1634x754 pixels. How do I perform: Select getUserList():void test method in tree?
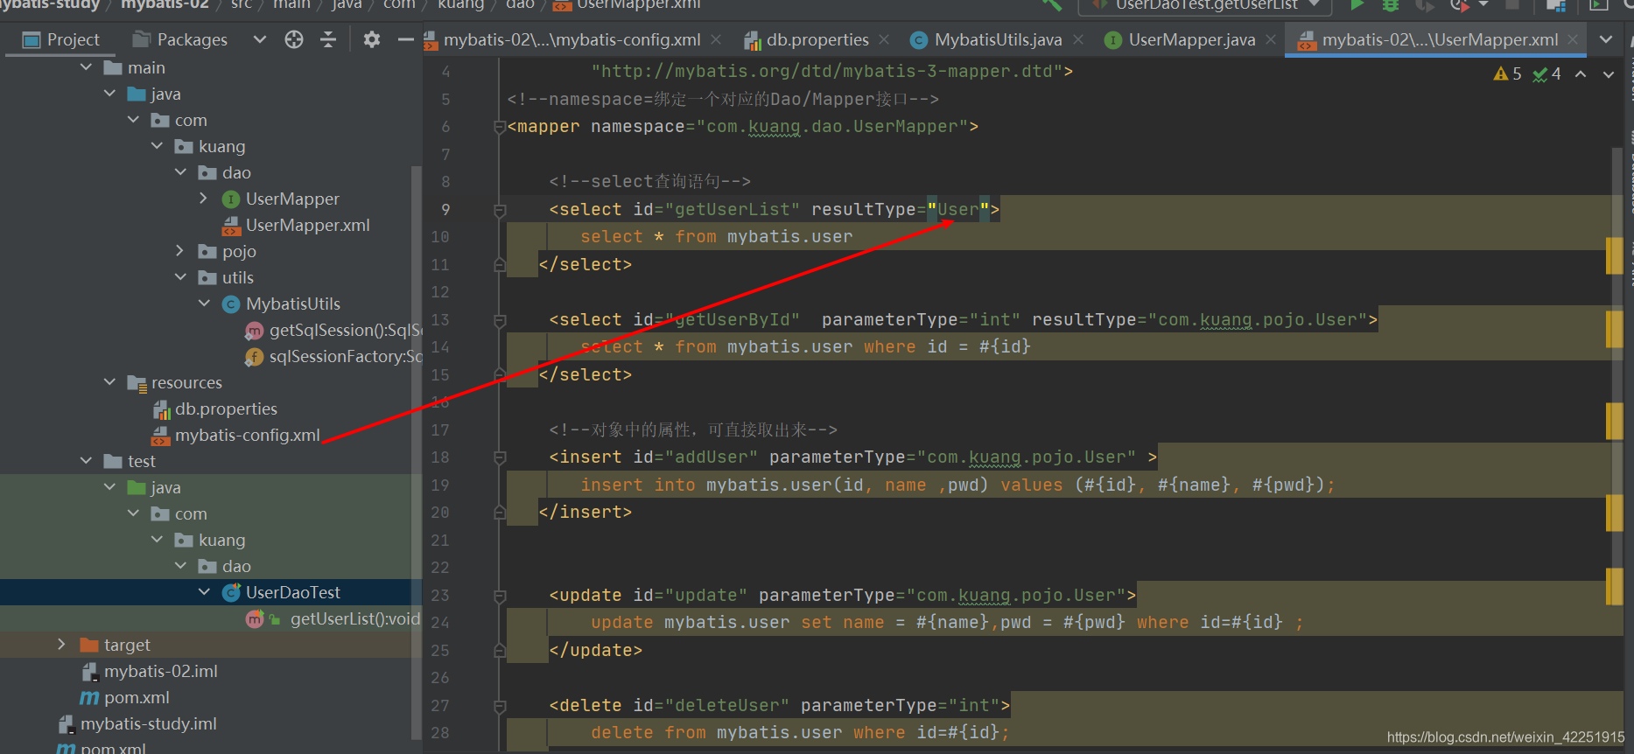tap(354, 619)
